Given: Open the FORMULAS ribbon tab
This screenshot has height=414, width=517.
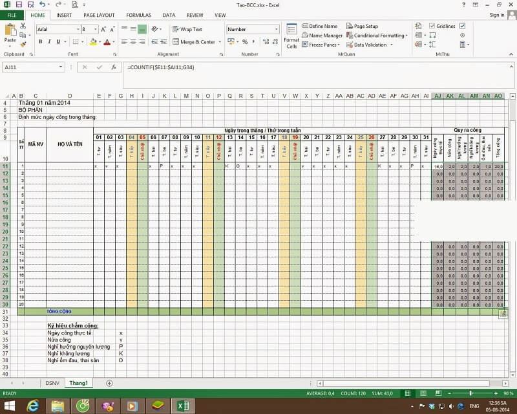Looking at the screenshot, I should point(138,15).
